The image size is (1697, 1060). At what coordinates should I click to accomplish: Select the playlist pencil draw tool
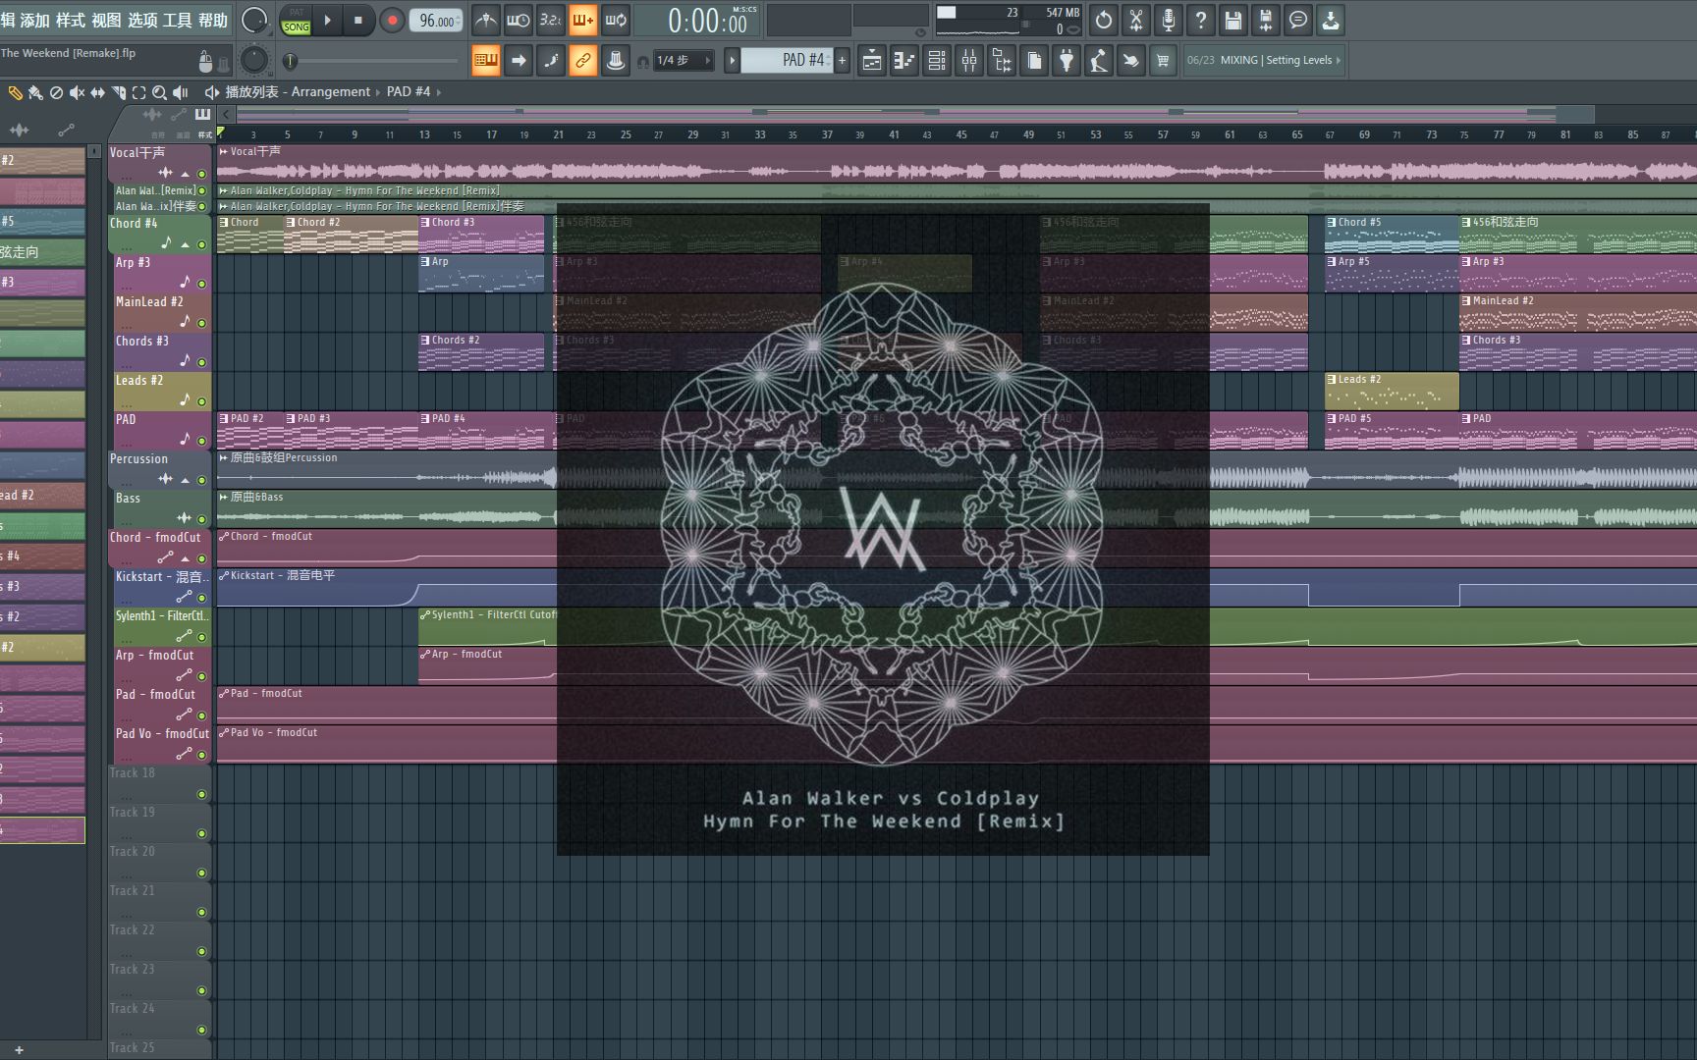pos(15,92)
